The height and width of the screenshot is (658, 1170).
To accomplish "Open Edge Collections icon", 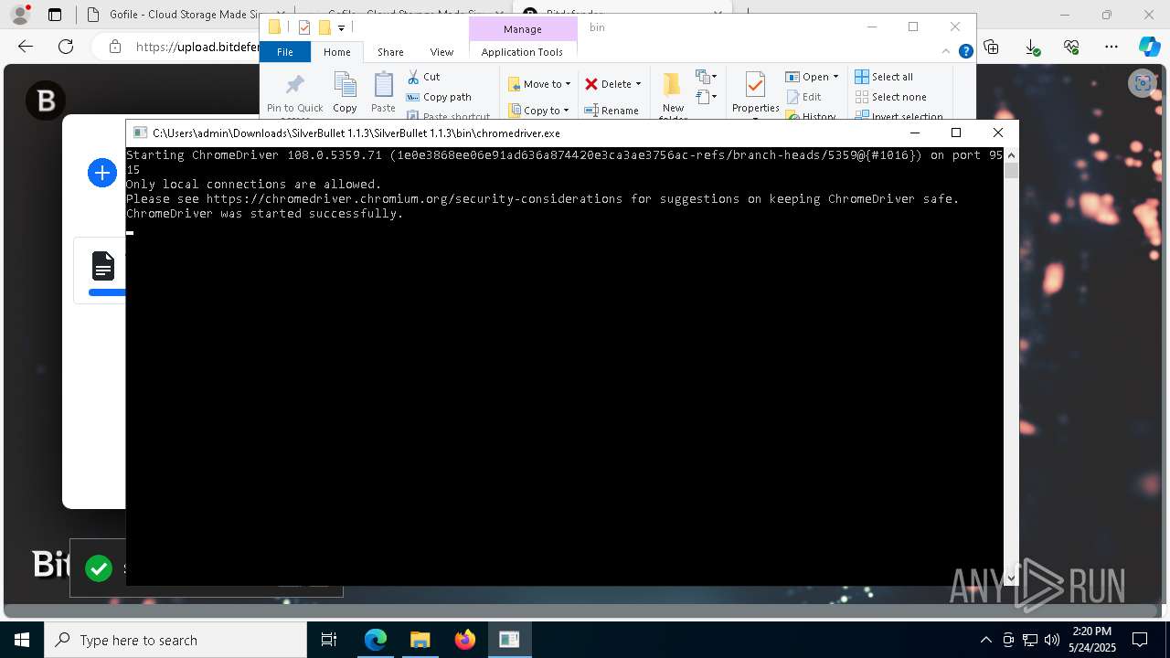I will coord(992,47).
